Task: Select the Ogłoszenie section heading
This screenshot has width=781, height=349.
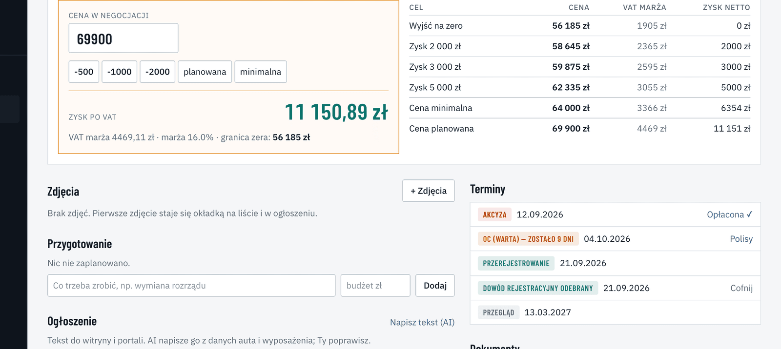Action: click(72, 321)
